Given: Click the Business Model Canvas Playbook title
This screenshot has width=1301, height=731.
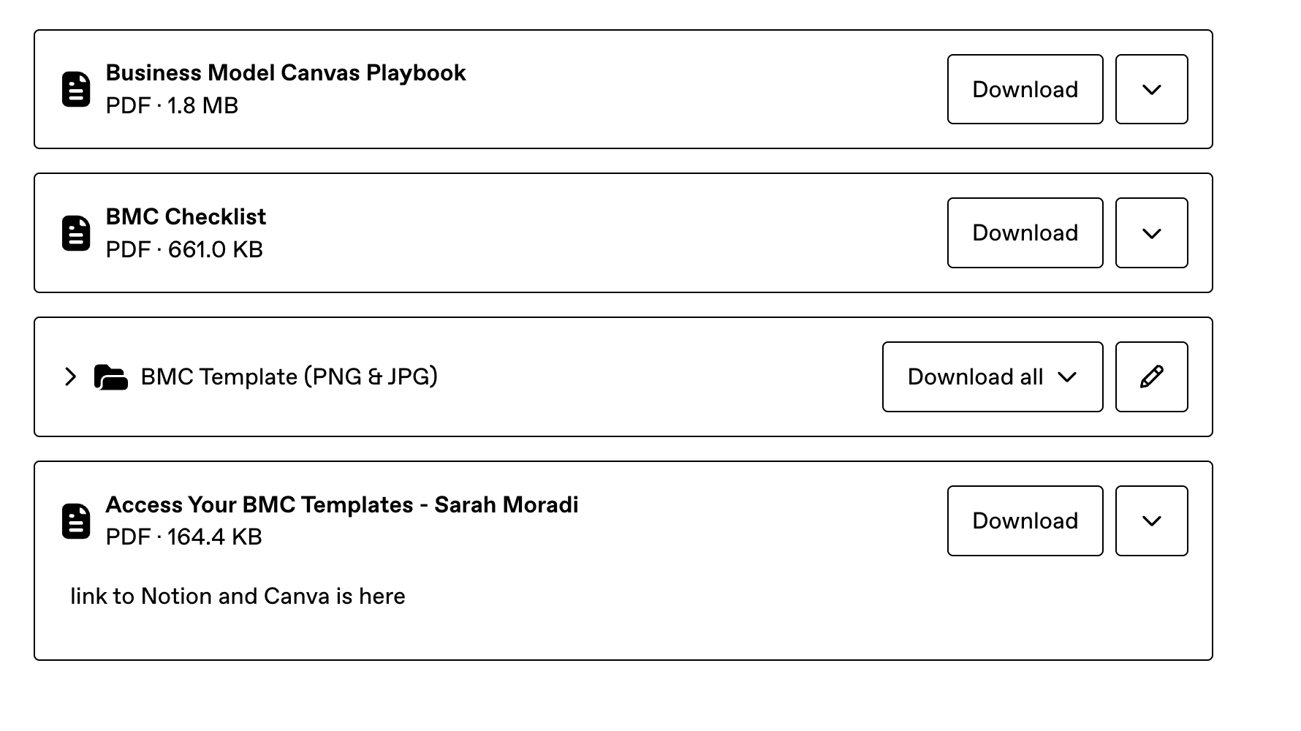Looking at the screenshot, I should tap(286, 73).
